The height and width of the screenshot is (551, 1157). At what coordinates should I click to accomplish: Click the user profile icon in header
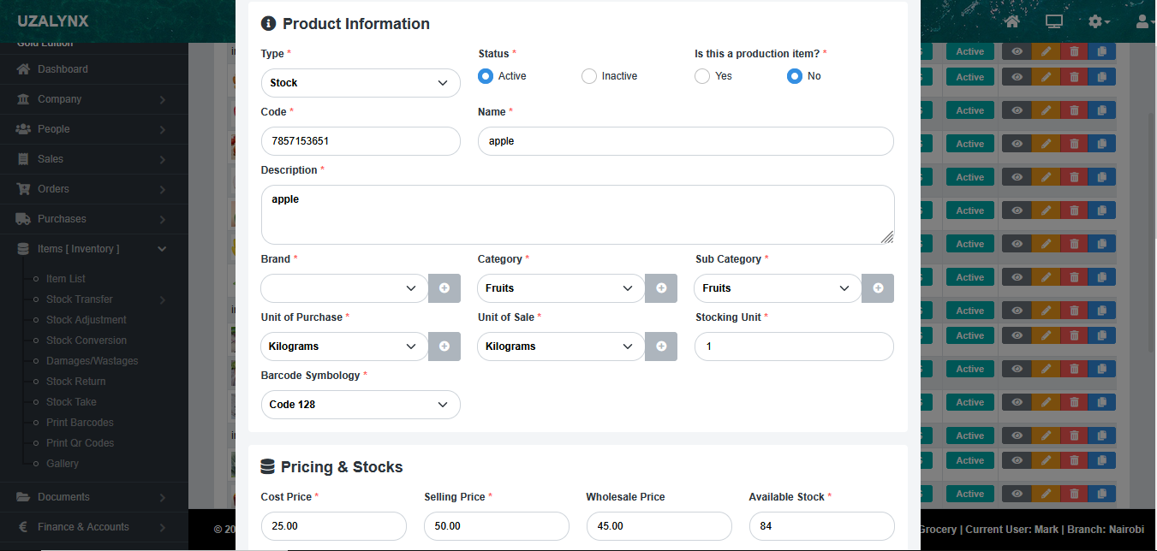[x=1141, y=21]
